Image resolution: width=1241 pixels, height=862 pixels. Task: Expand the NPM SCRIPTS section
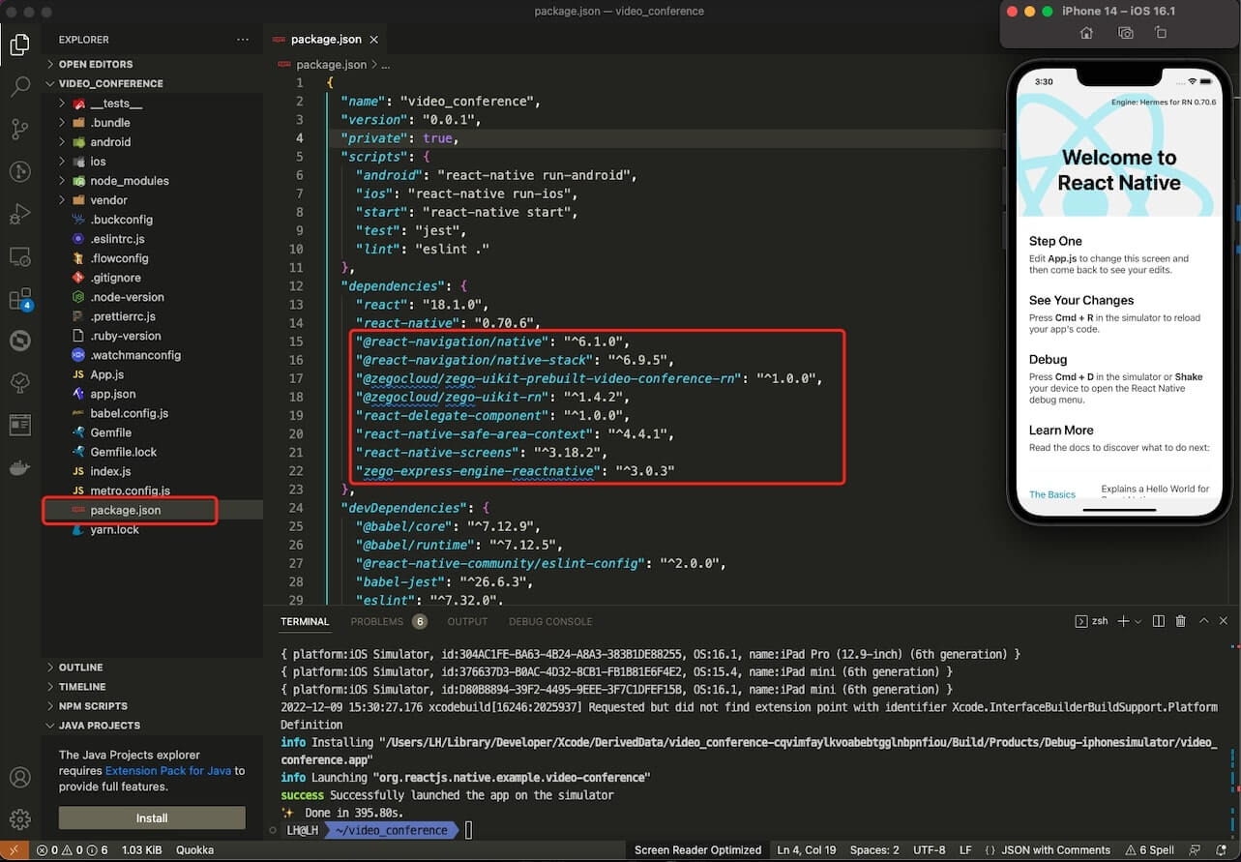[93, 706]
